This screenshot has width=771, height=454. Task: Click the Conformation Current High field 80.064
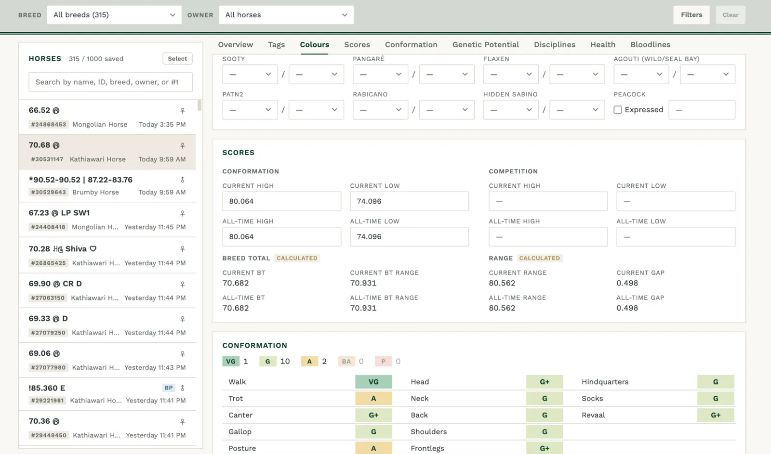[x=281, y=201]
